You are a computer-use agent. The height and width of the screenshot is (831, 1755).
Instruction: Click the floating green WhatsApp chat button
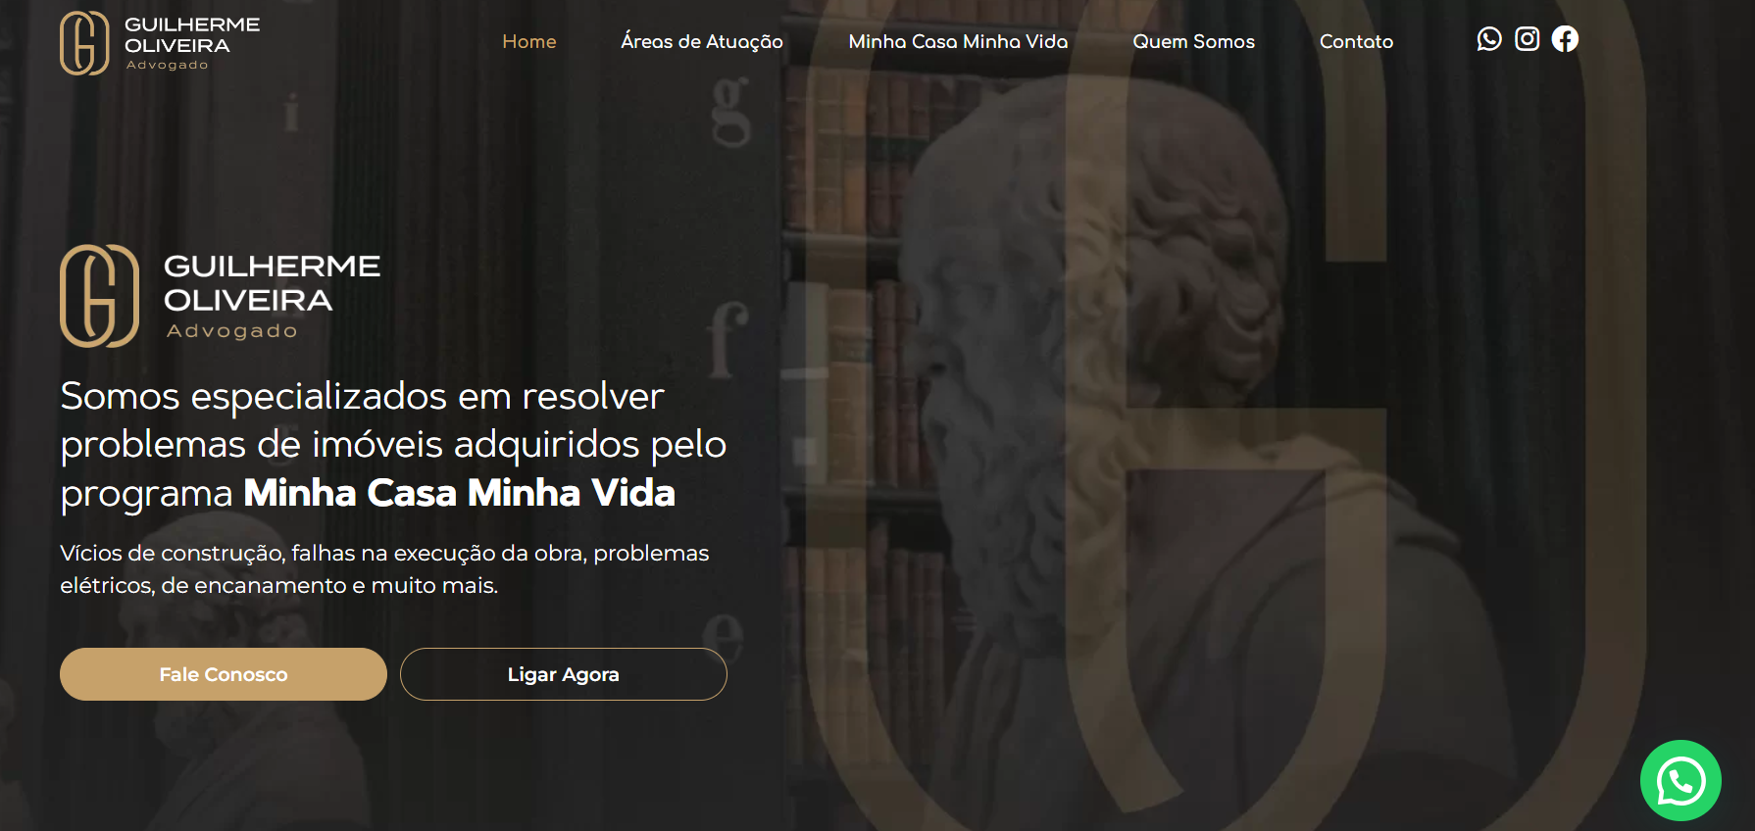[1680, 780]
